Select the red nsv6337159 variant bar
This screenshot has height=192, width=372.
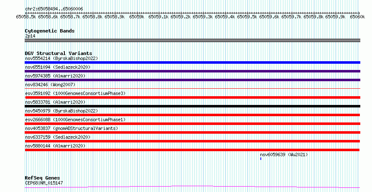coord(192,141)
